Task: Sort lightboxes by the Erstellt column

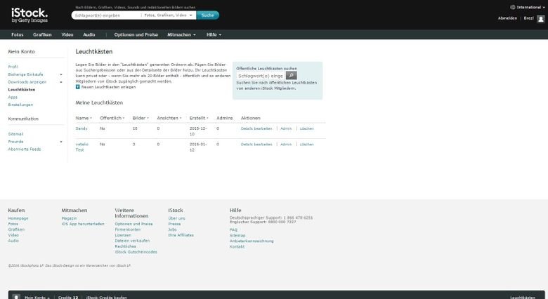Action: 199,118
